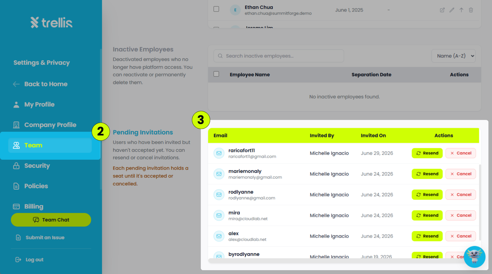Click the up arrow icon for Ethan Chua
The image size is (492, 274).
point(461,10)
